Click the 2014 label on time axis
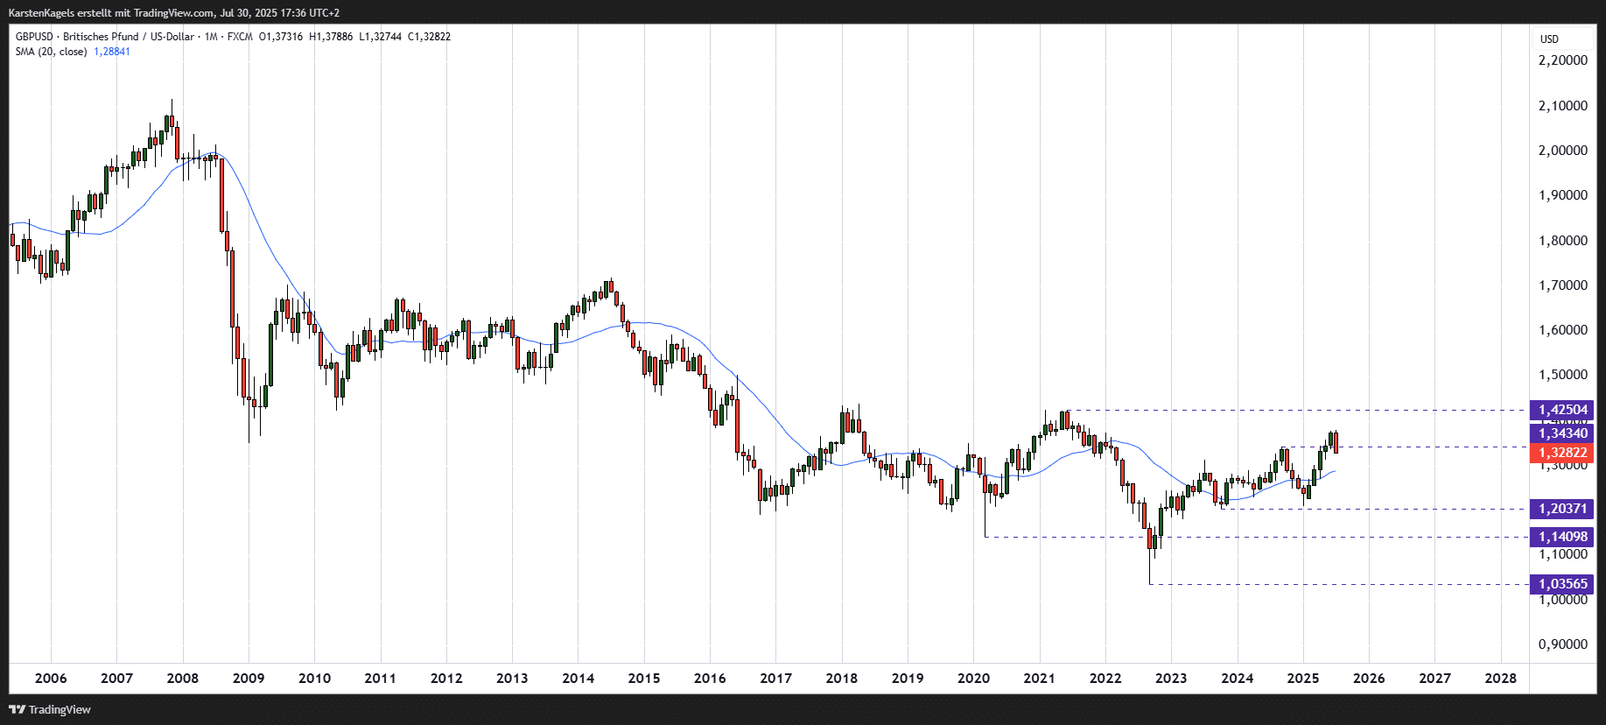Screen dimensions: 1606x725 [x=578, y=678]
